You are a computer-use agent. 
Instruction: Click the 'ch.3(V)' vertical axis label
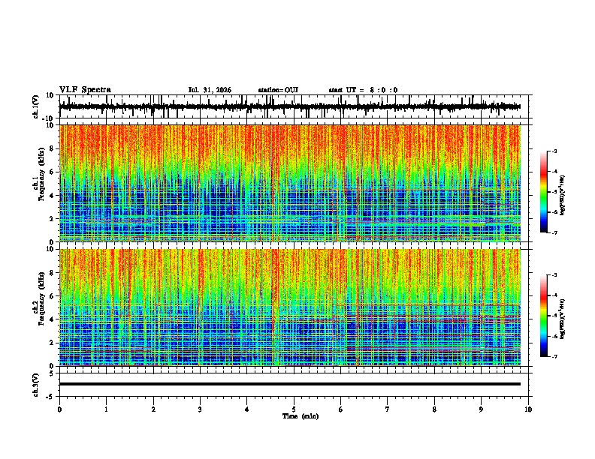[x=36, y=385]
